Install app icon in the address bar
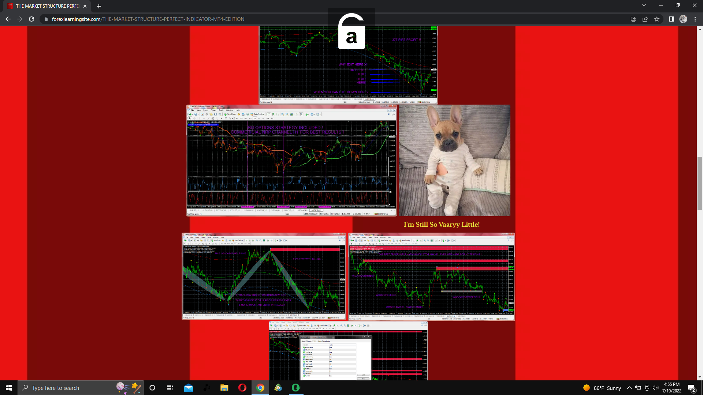This screenshot has width=703, height=395. pyautogui.click(x=633, y=19)
